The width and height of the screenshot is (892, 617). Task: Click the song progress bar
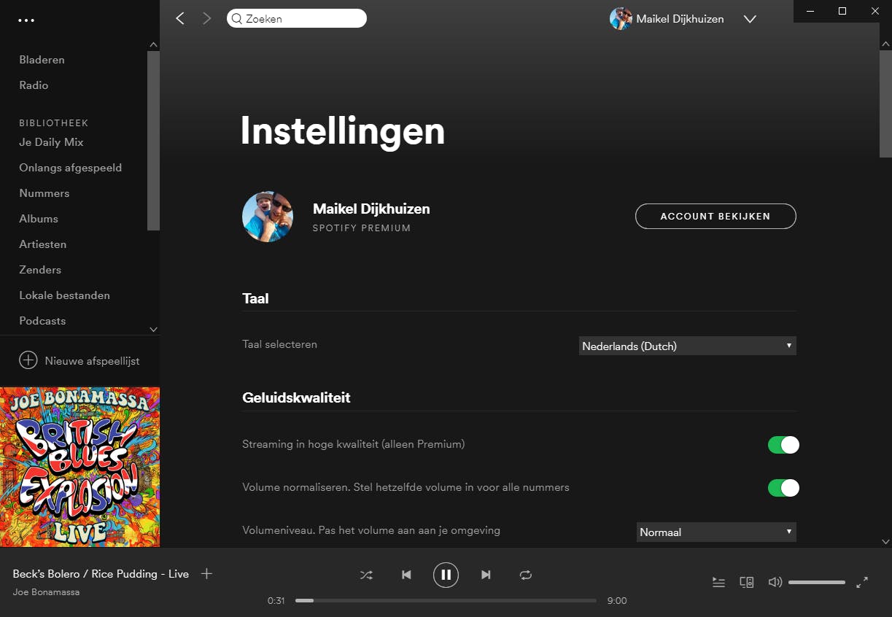pos(446,601)
